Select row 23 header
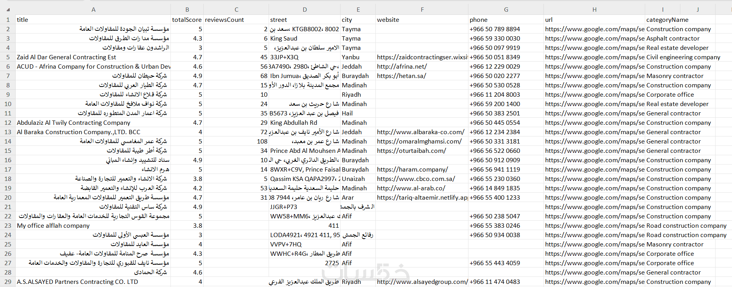 pos(8,225)
